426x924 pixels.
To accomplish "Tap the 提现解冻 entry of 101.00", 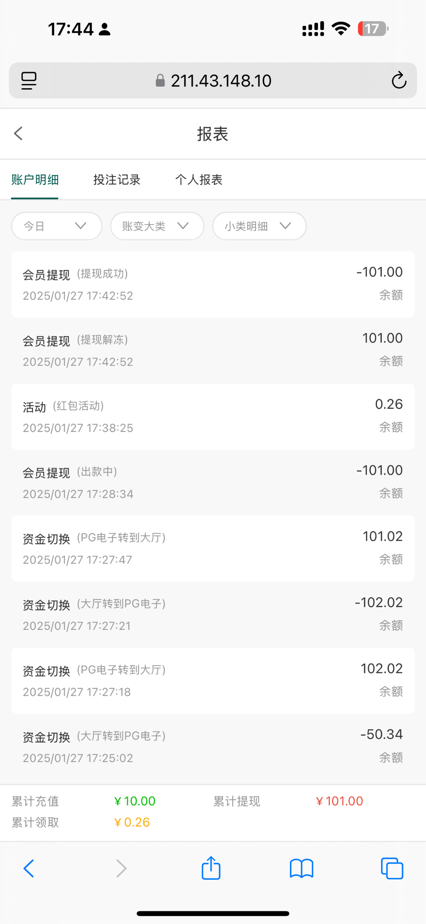I will (x=213, y=350).
